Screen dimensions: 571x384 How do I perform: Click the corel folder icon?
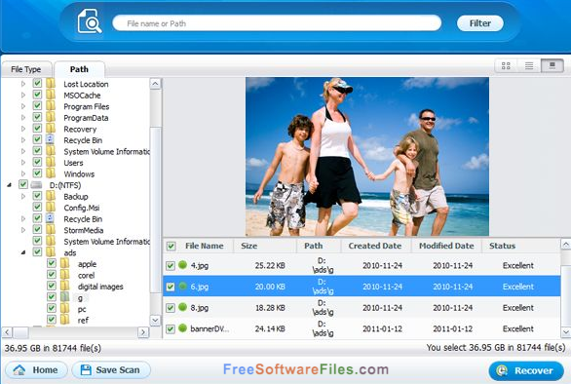pos(65,275)
